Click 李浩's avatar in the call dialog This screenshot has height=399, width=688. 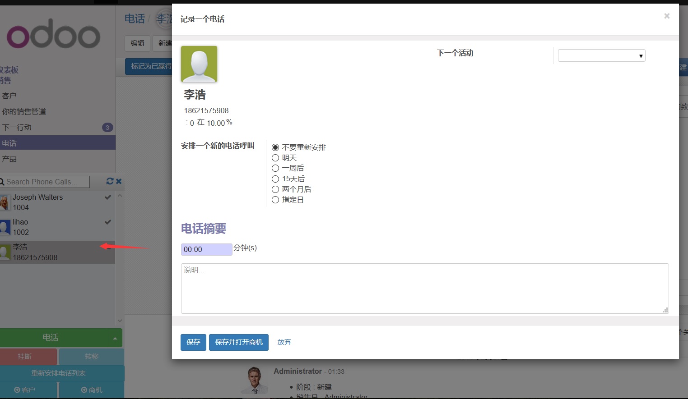click(x=199, y=64)
